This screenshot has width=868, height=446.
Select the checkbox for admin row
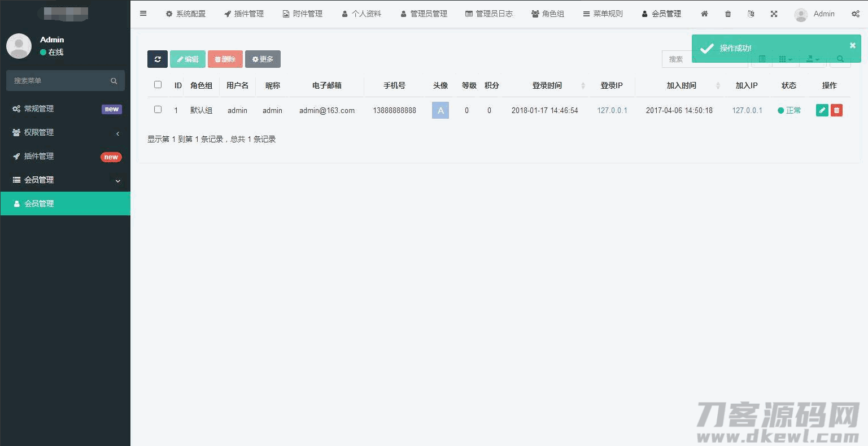[x=158, y=110]
